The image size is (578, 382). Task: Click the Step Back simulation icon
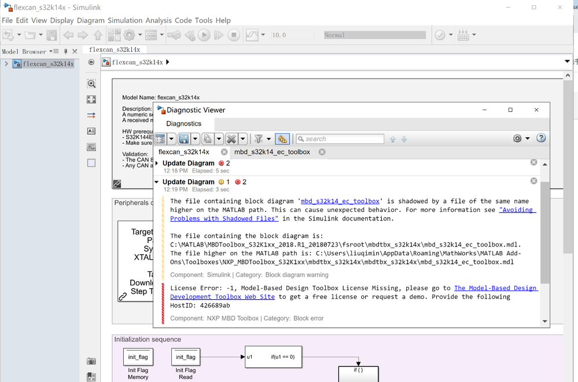coord(190,35)
